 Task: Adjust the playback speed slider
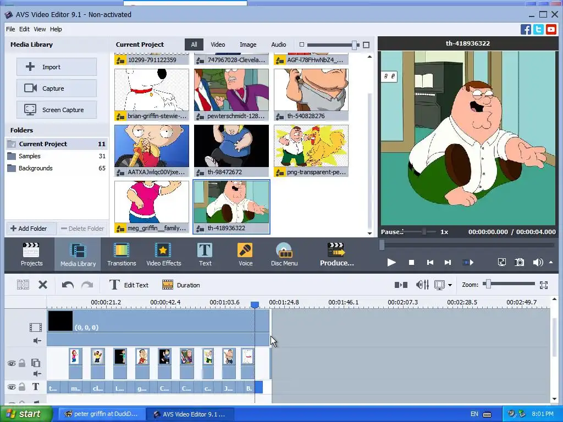[424, 232]
